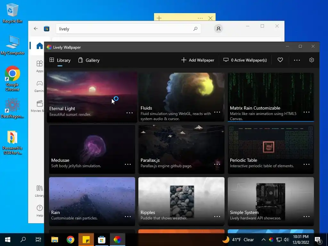Maximize the Lively Wallpaper window
This screenshot has width=328, height=246.
click(300, 46)
